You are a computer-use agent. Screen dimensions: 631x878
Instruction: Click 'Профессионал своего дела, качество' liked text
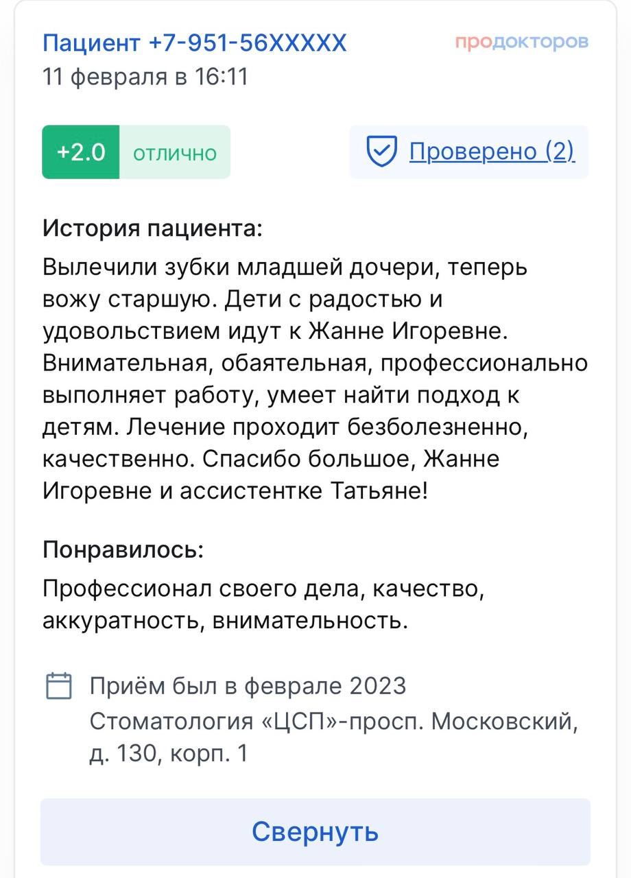(264, 589)
